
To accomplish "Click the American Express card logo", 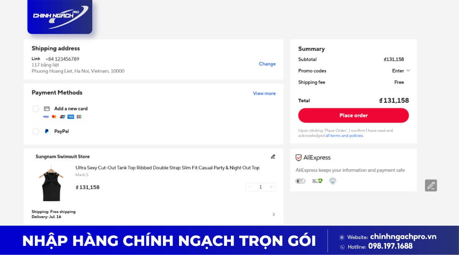I will tap(71, 116).
